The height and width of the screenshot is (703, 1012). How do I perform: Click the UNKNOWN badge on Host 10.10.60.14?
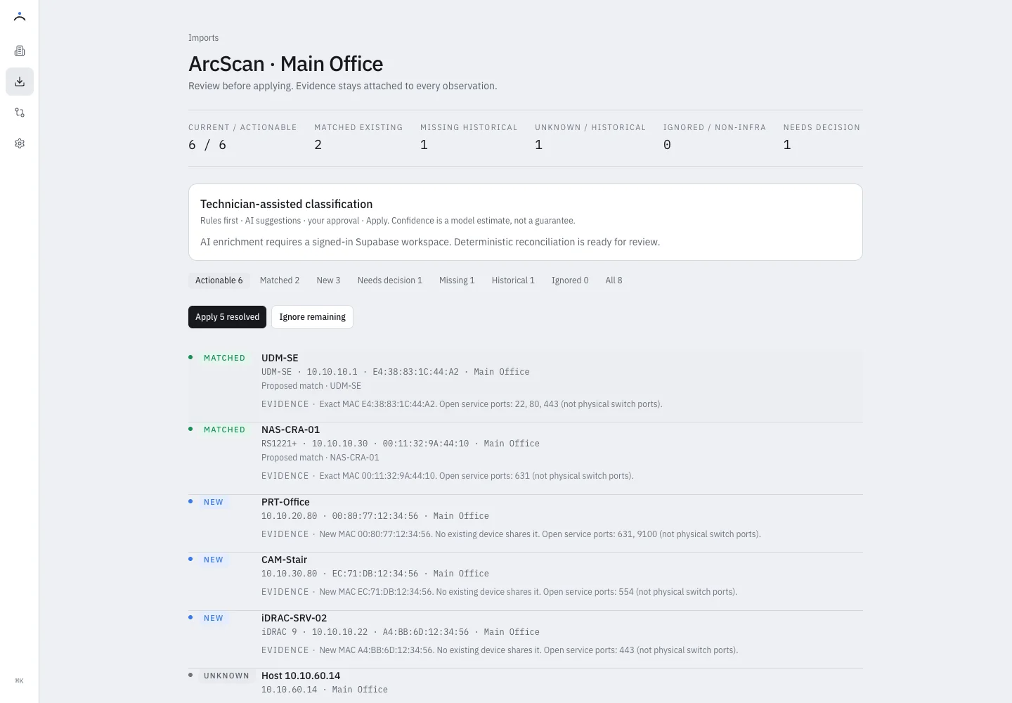coord(226,676)
